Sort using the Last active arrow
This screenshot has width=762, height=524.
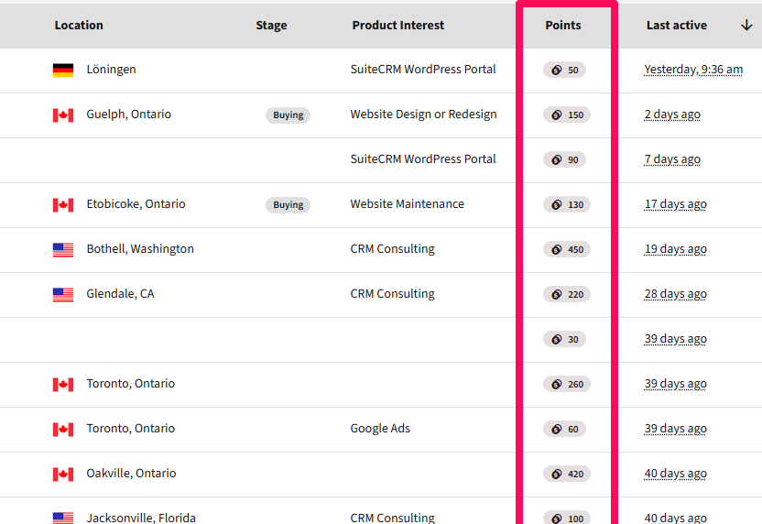[x=746, y=26]
